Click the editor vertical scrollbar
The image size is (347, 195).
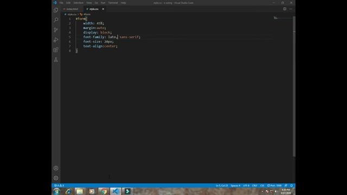tap(294, 86)
